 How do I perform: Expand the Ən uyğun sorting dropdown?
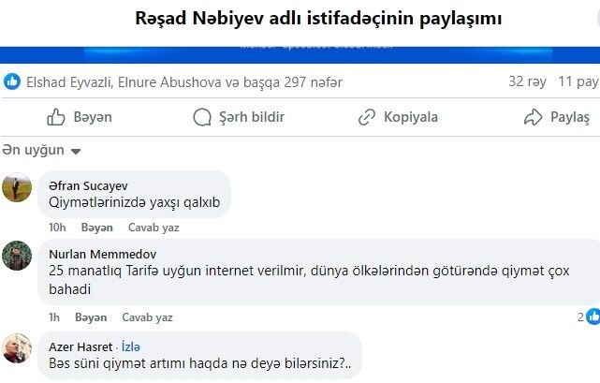click(x=41, y=150)
